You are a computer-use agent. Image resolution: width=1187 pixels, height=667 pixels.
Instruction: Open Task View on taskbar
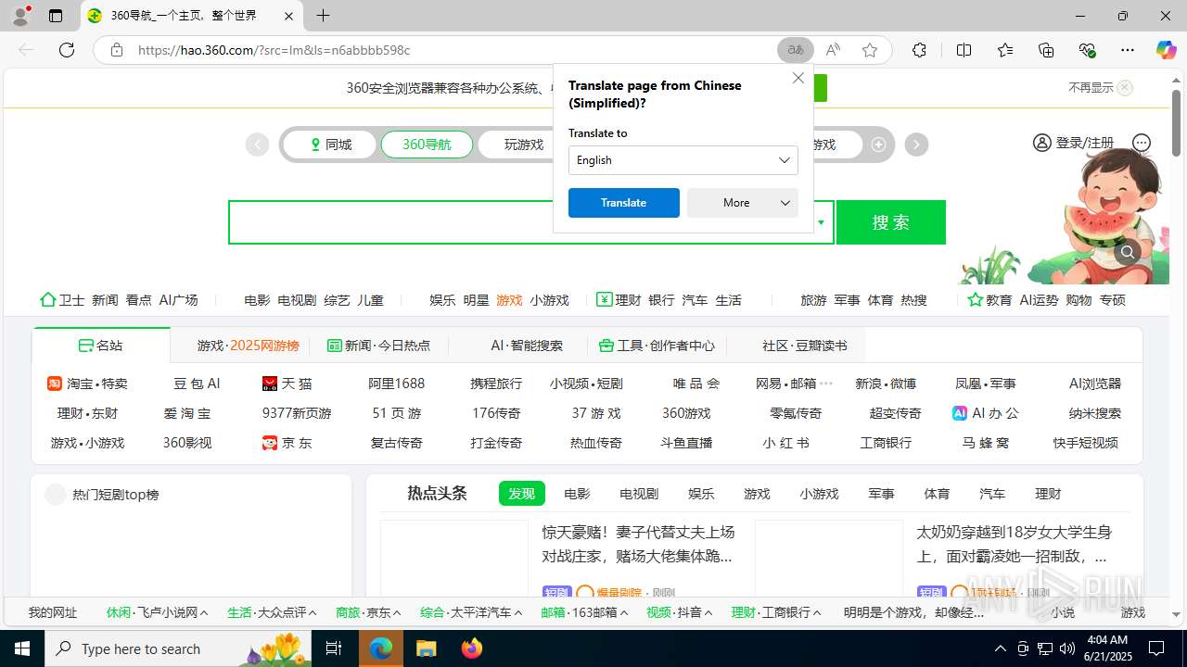pyautogui.click(x=334, y=648)
